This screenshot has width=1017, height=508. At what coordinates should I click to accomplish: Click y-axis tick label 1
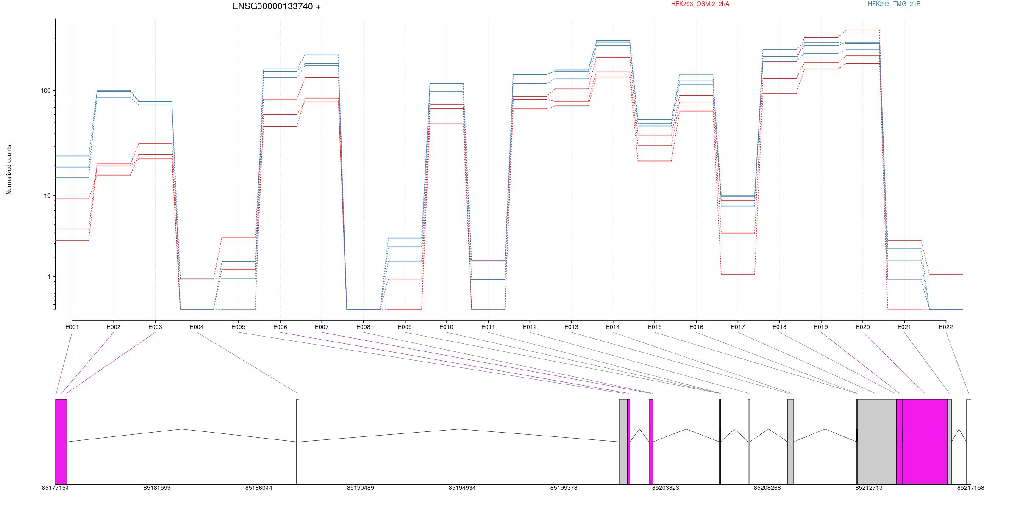pyautogui.click(x=49, y=276)
